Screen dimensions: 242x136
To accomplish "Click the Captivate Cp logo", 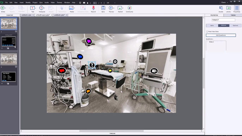I will click(2, 2).
